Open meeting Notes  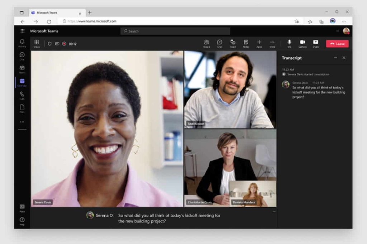(x=246, y=43)
